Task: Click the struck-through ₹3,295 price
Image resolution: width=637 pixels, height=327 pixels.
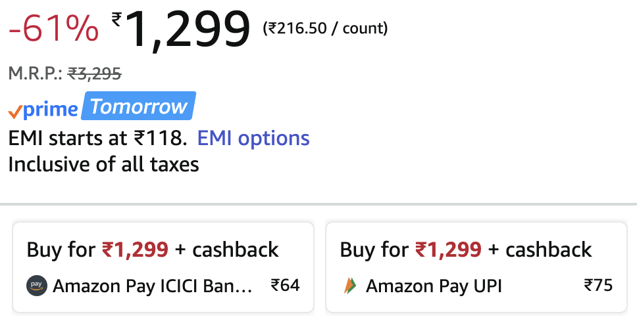Action: tap(95, 74)
